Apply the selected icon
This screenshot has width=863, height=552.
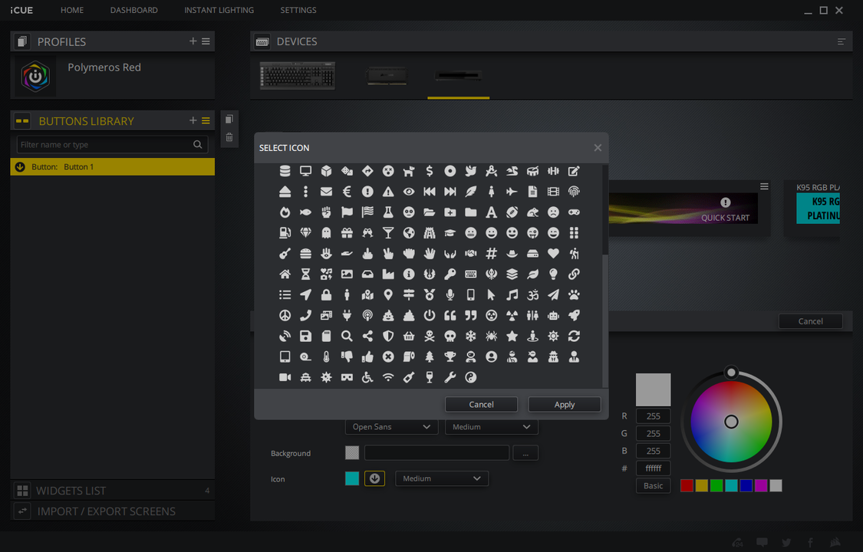click(x=564, y=404)
